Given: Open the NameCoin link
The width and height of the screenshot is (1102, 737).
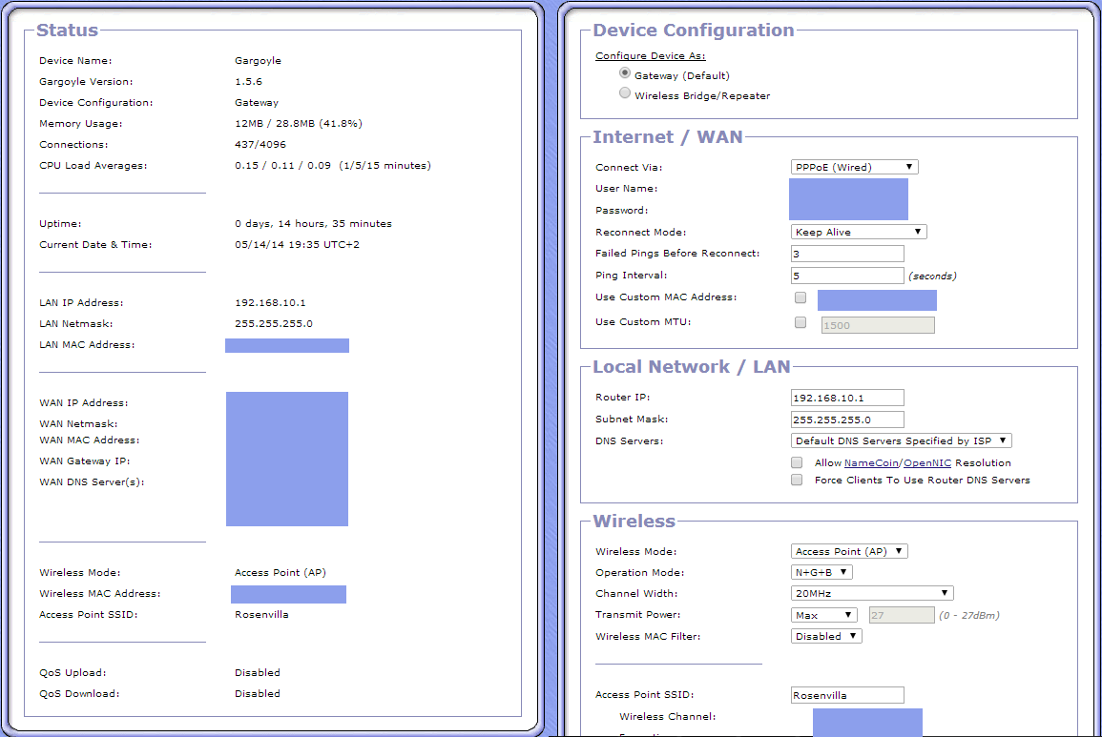Looking at the screenshot, I should point(871,463).
